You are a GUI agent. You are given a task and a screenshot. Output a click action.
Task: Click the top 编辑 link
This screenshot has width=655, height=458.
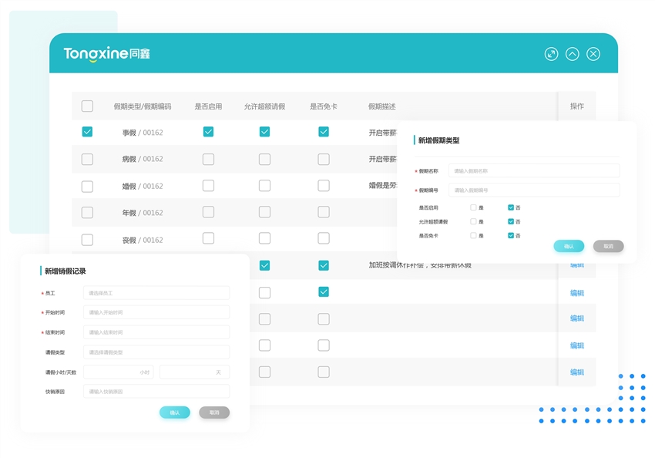(x=576, y=266)
